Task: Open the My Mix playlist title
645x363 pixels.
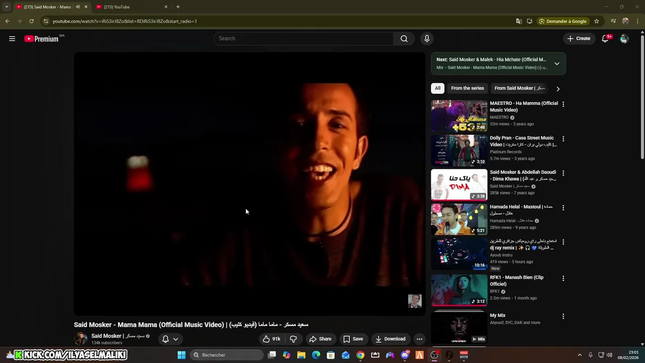Action: click(x=497, y=316)
